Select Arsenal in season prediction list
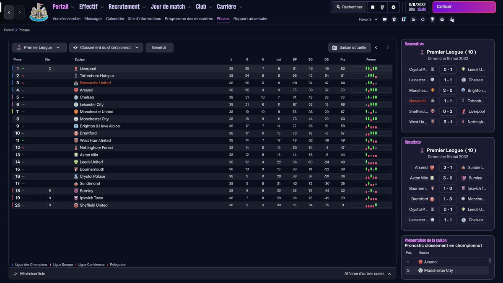503x283 pixels. 447,262
